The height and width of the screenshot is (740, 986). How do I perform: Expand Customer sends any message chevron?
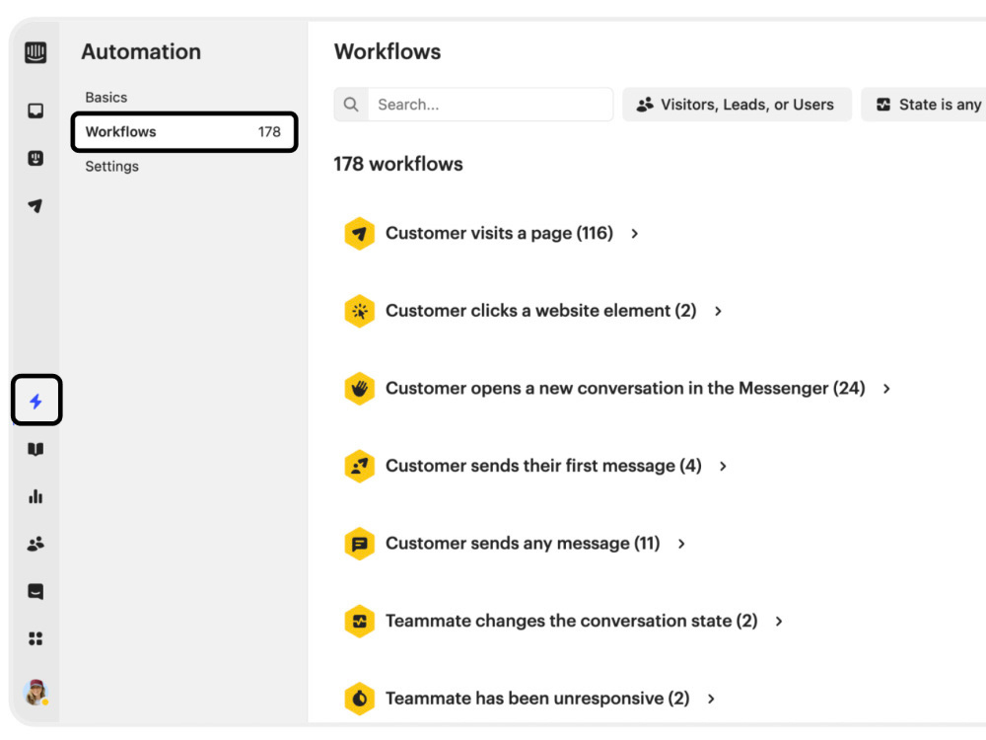point(681,544)
